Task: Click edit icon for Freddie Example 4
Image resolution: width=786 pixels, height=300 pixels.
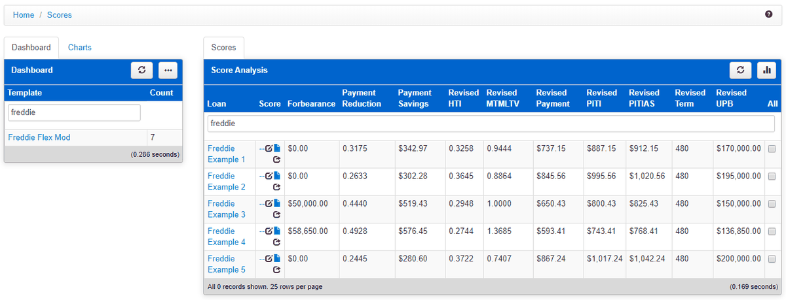Action: click(x=269, y=231)
